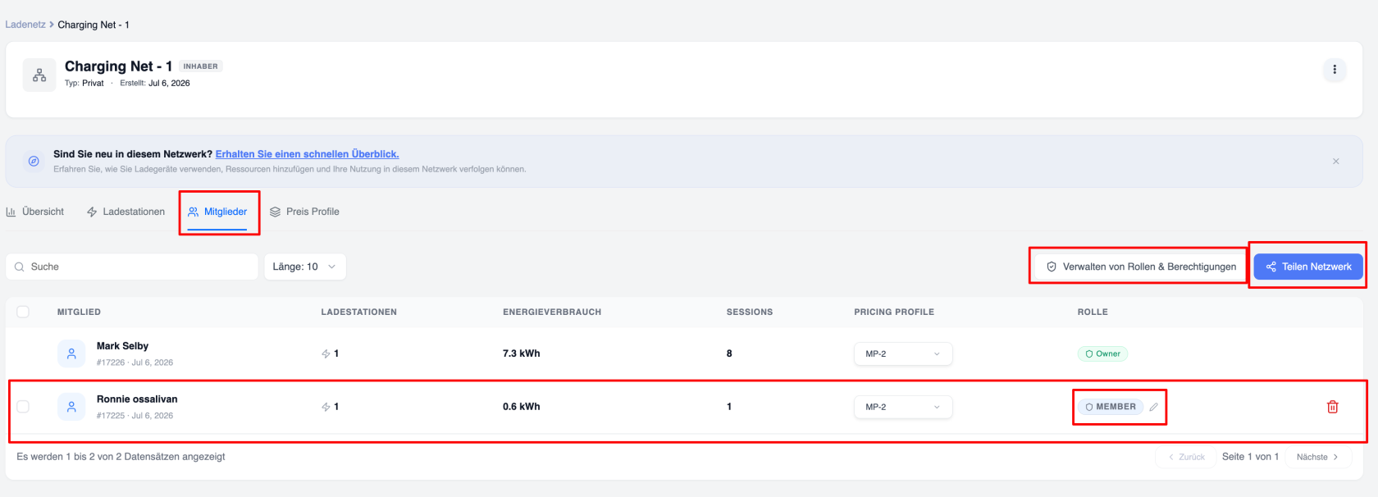Dismiss the new-network info banner
The height and width of the screenshot is (497, 1378).
pos(1336,162)
